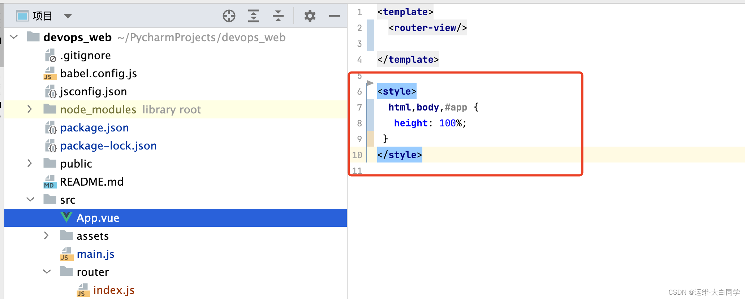The height and width of the screenshot is (299, 745).
Task: Click the 项目 project panel title
Action: click(42, 16)
